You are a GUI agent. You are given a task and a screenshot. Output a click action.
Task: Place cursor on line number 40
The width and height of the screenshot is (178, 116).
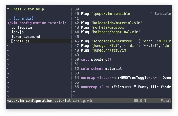pyautogui.click(x=77, y=14)
